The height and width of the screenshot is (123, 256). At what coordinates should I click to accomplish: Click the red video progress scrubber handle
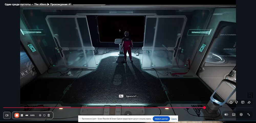[205, 108]
